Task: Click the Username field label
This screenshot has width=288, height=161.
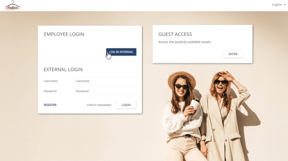Action: click(50, 81)
